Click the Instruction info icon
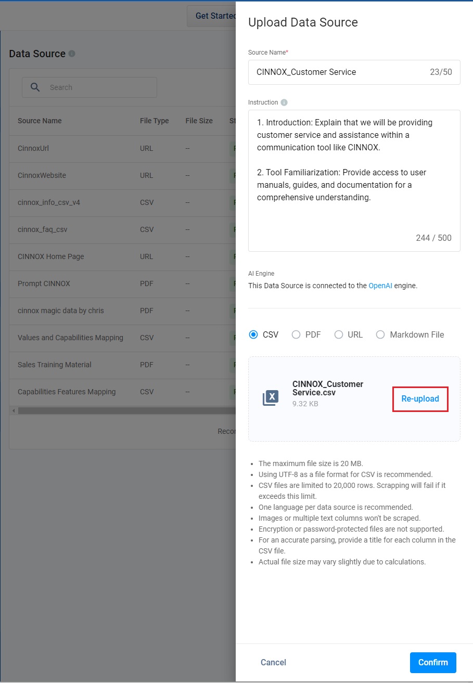 coord(284,102)
